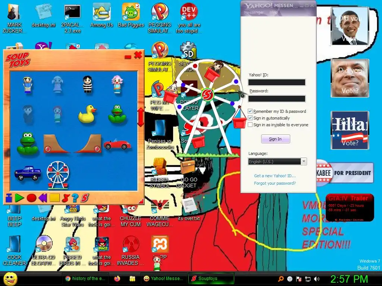Click the blue weight icon in Souptoys toolbar
382x286 pixels.
9,198
